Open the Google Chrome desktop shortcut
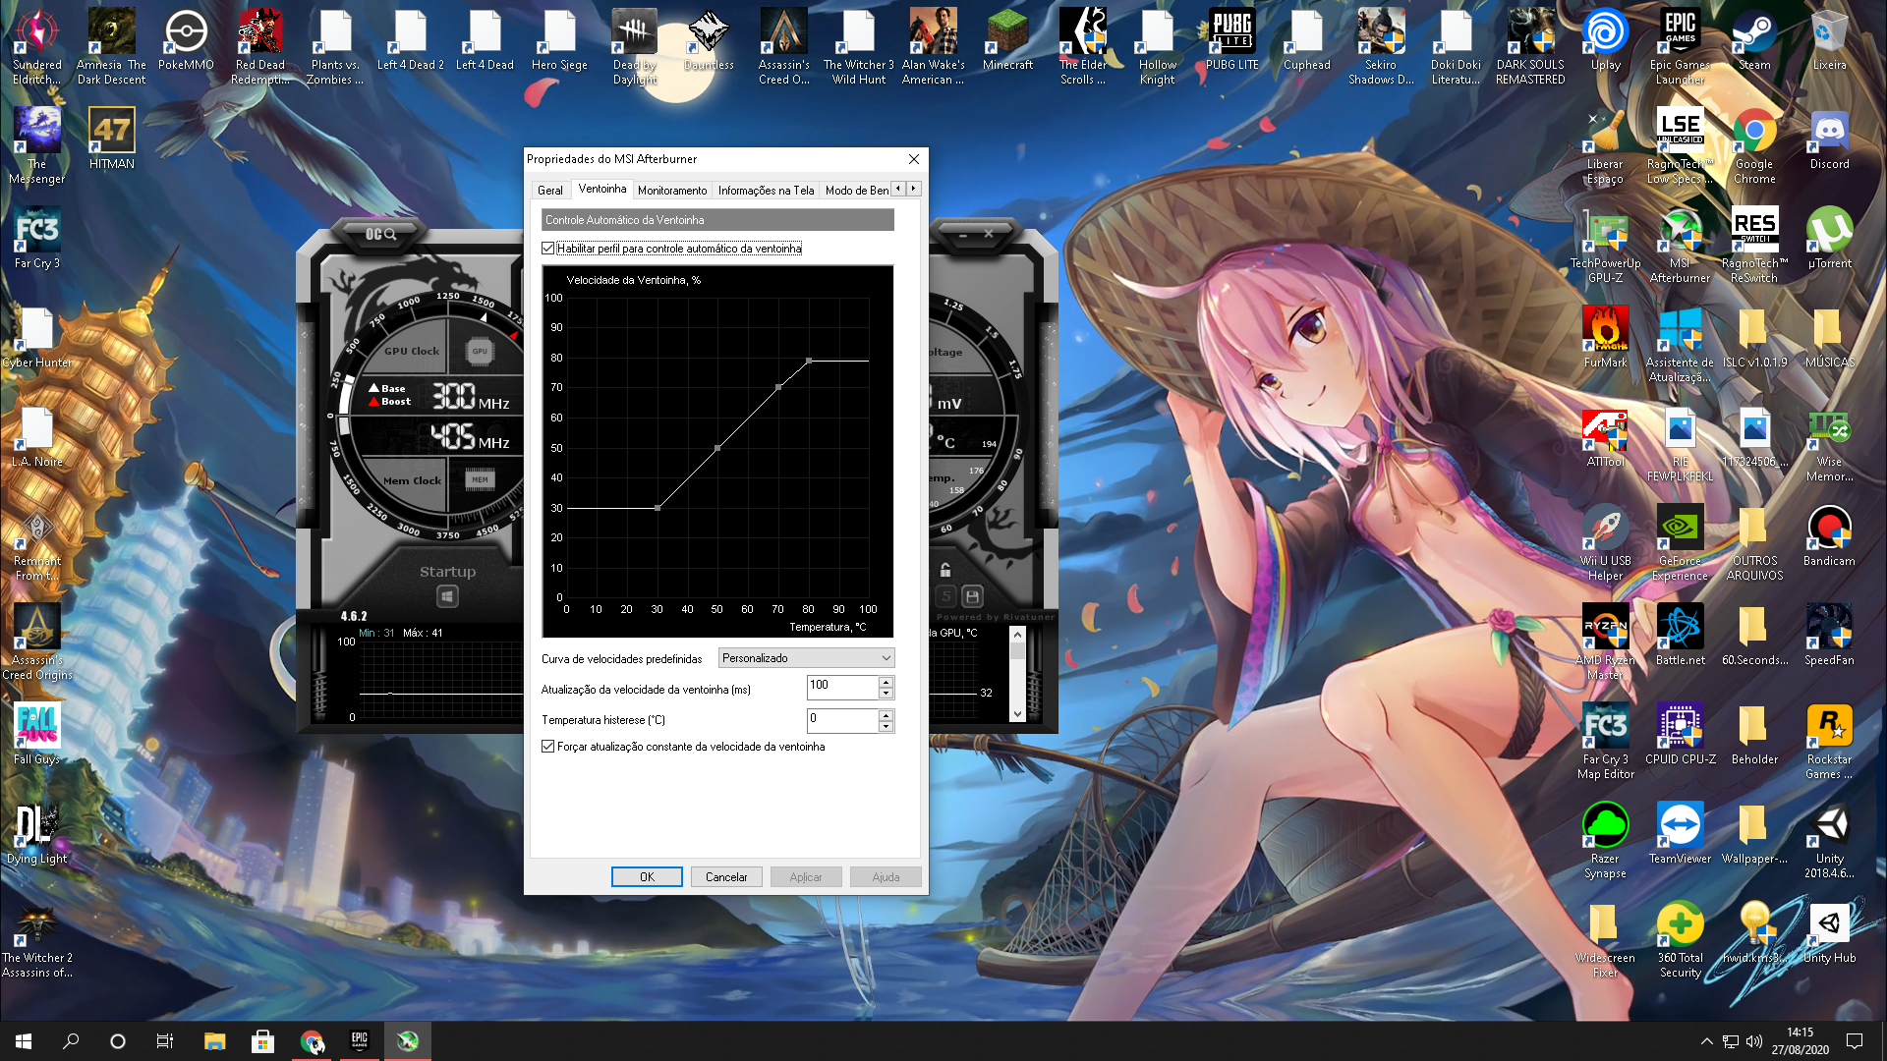The height and width of the screenshot is (1061, 1887). click(1754, 147)
